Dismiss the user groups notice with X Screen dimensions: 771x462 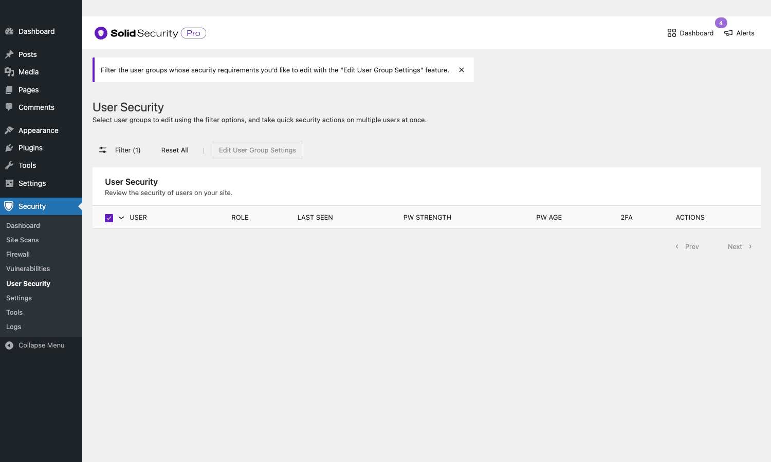click(x=462, y=70)
